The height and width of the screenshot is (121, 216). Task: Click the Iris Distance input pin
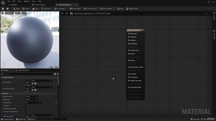(129, 77)
